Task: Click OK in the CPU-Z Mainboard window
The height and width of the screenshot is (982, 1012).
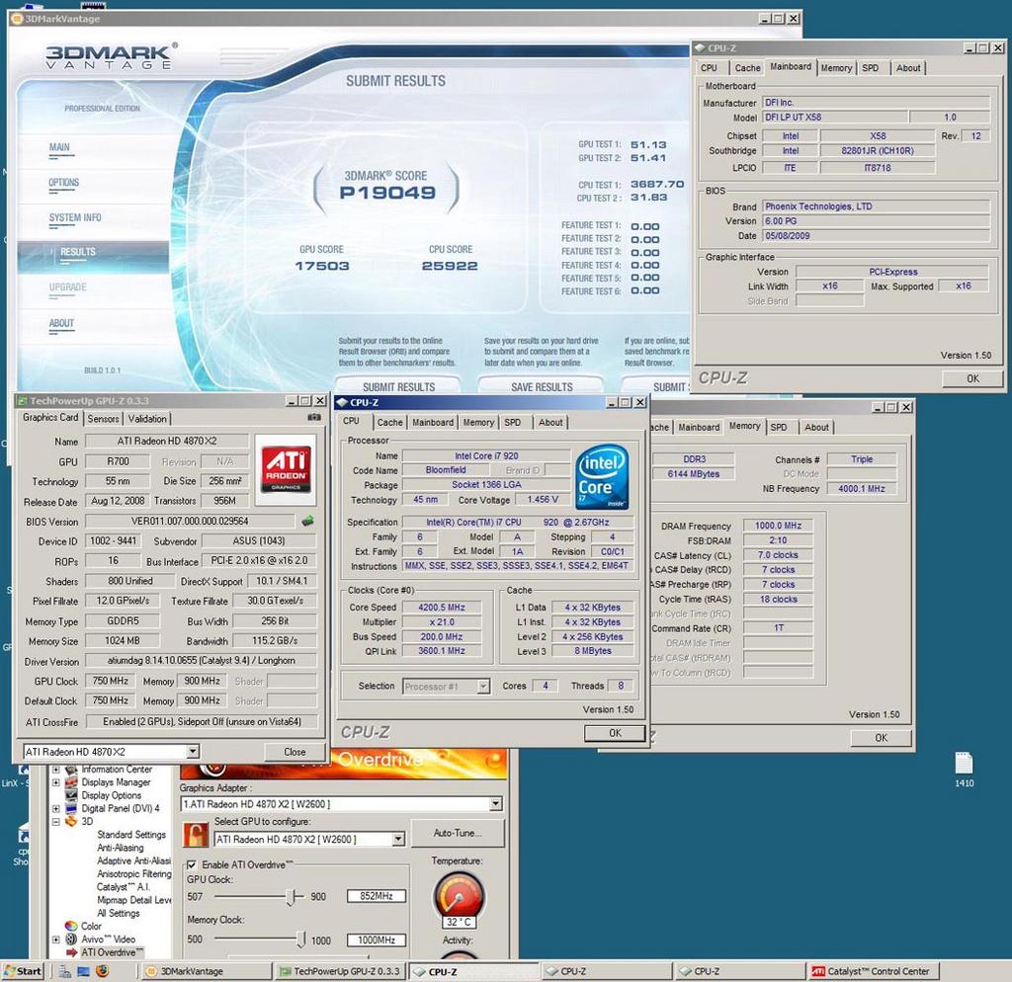Action: (x=972, y=378)
